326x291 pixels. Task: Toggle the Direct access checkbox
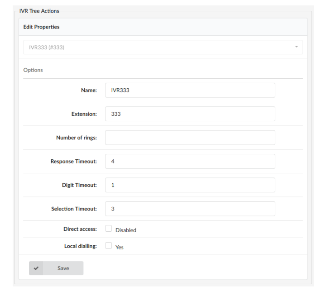pos(109,229)
